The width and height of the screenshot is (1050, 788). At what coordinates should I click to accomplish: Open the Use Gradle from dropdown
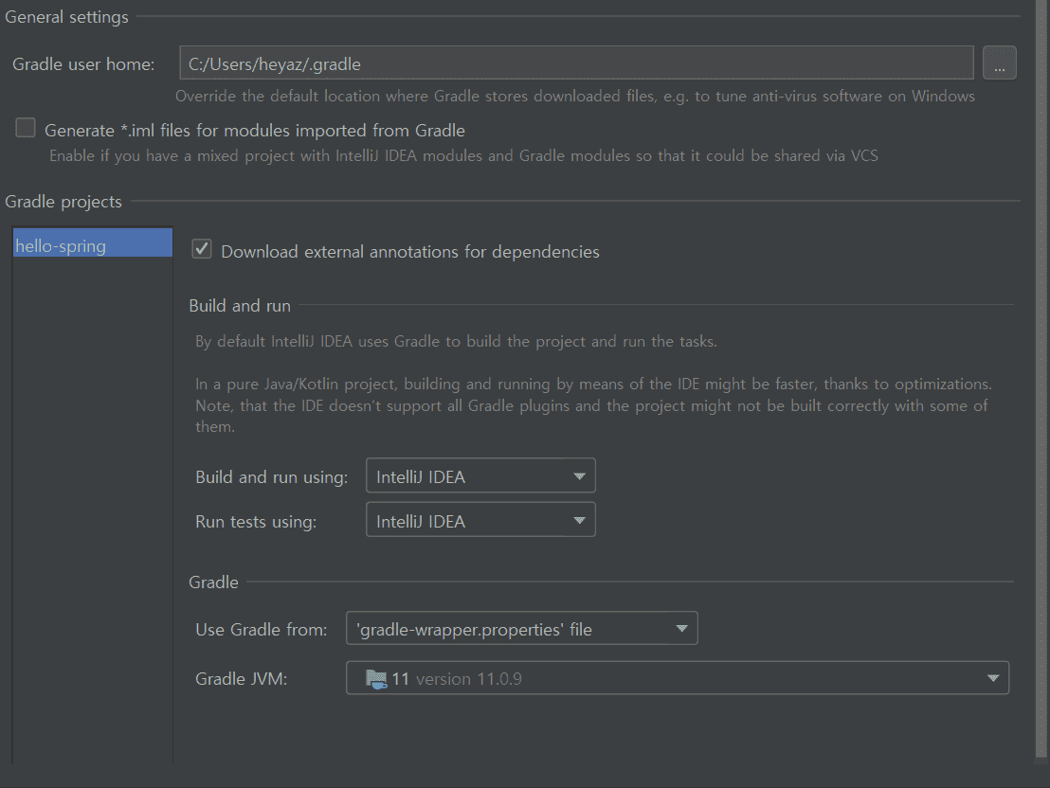pos(521,628)
